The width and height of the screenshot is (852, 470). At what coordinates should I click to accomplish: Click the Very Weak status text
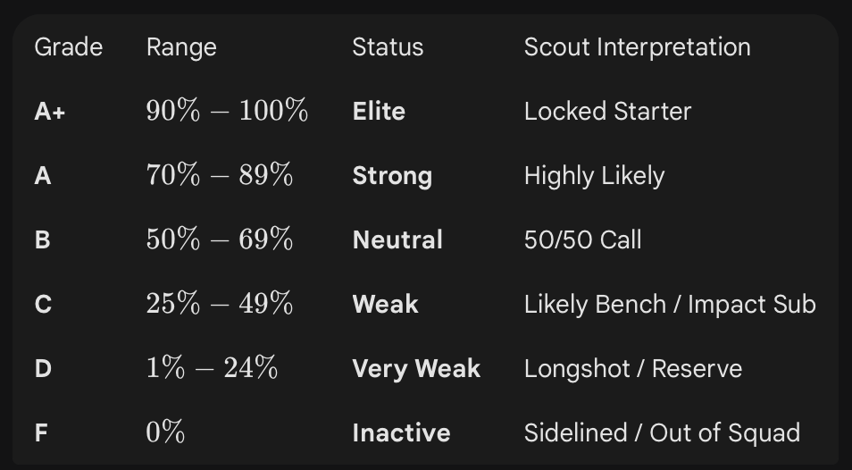click(416, 369)
